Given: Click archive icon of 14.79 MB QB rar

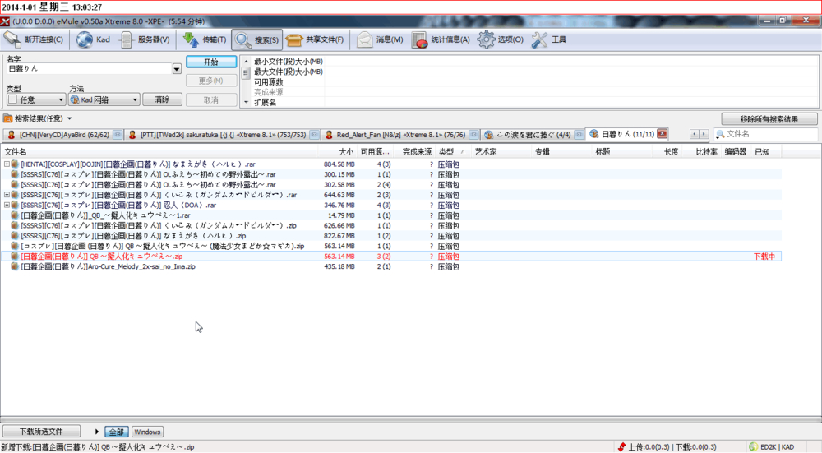Looking at the screenshot, I should coord(15,215).
